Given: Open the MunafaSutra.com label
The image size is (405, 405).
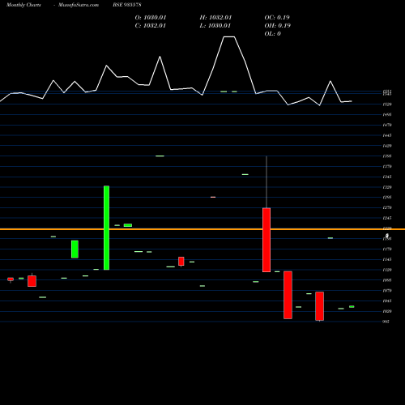Looking at the screenshot, I should point(79,5).
